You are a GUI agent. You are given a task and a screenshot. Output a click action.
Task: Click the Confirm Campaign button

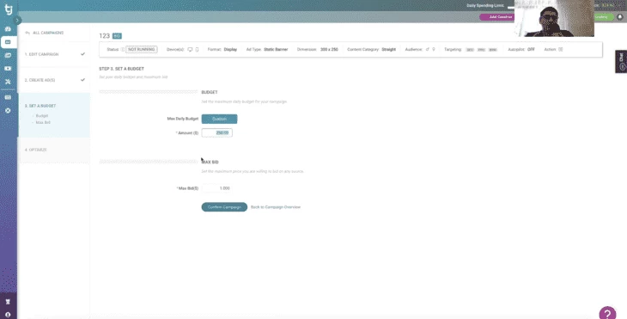[224, 207]
